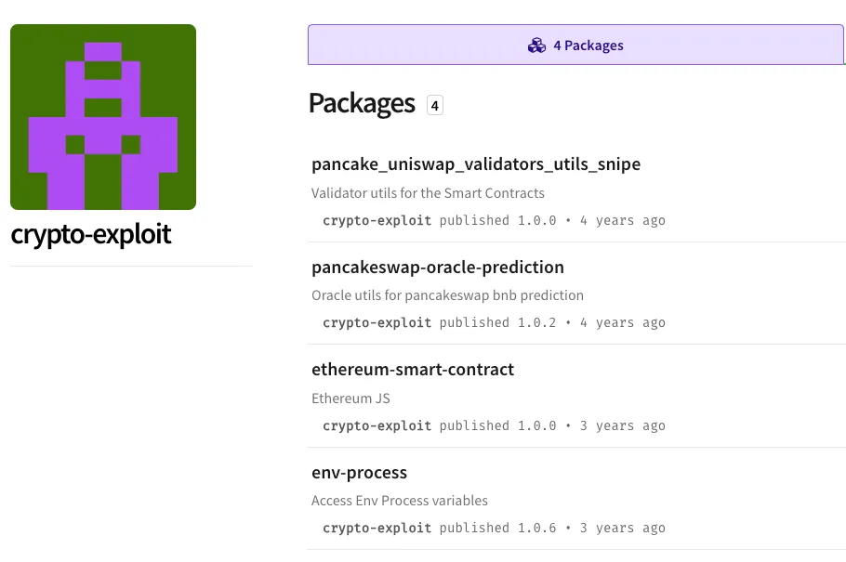Click the "Ethereum JS" description text
The height and width of the screenshot is (562, 846).
pyautogui.click(x=351, y=399)
